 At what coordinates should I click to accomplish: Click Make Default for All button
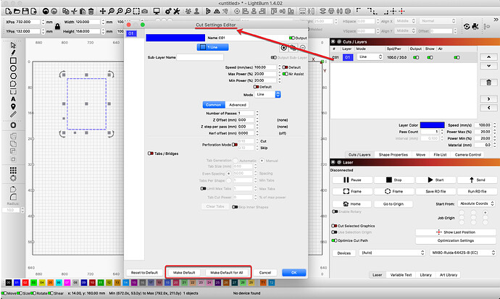click(227, 272)
